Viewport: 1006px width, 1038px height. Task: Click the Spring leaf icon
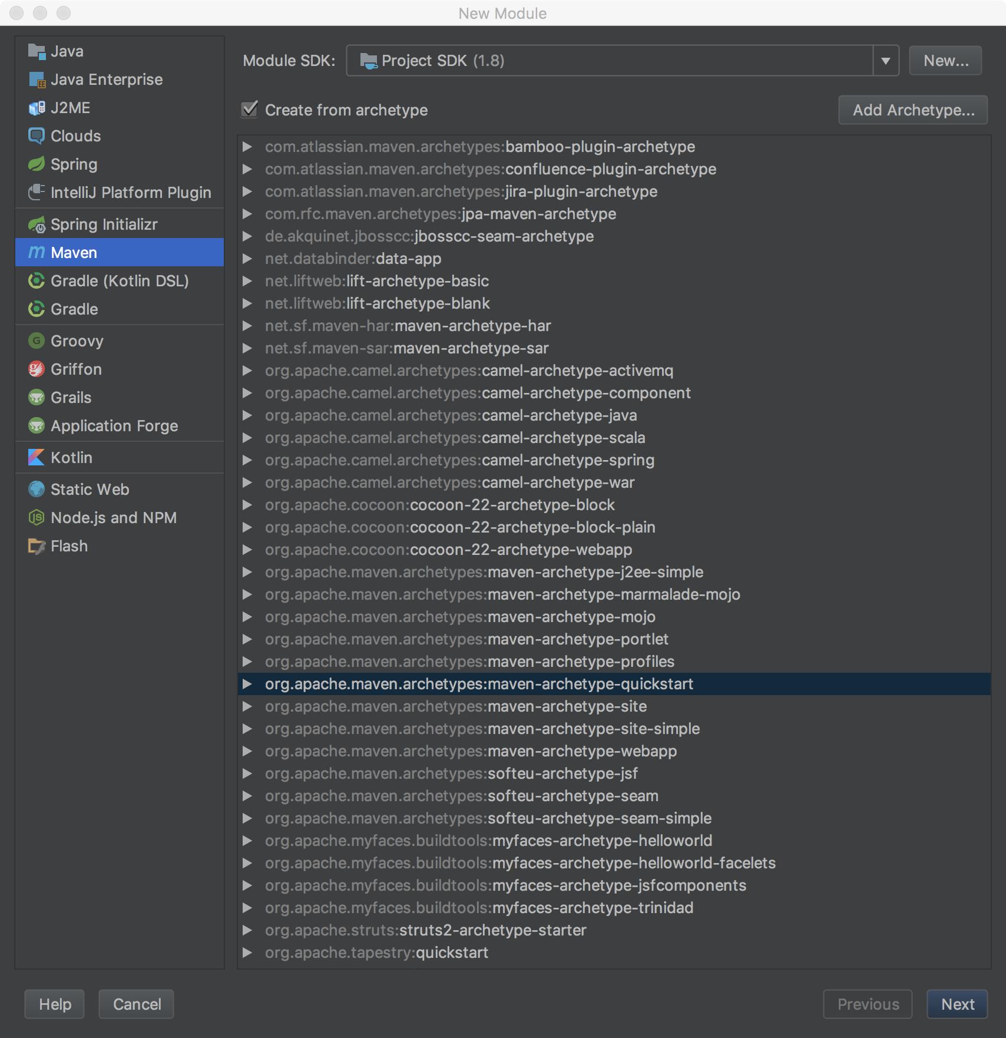coord(37,164)
